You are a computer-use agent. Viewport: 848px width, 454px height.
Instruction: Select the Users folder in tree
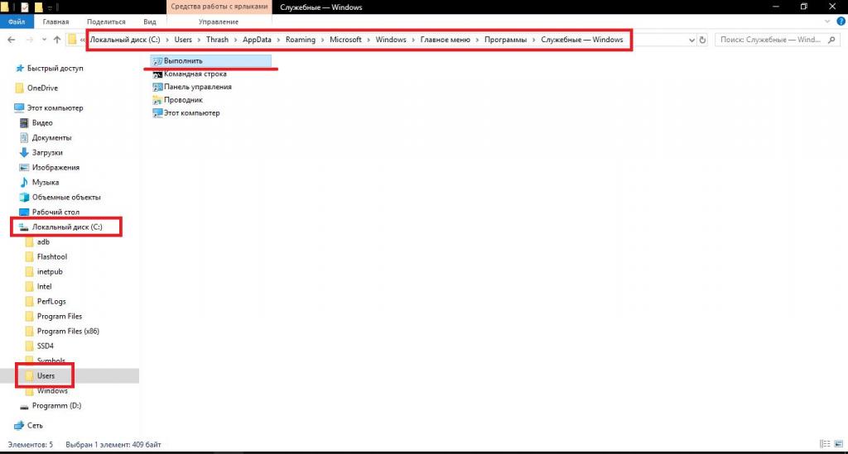41,375
